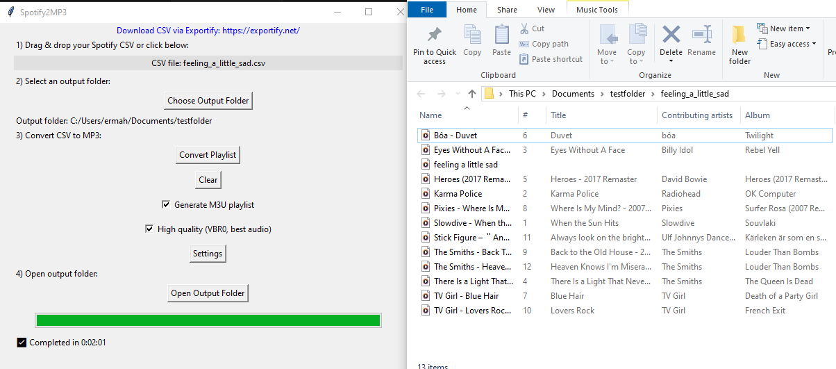Image resolution: width=836 pixels, height=369 pixels.
Task: Open the Easy access dropdown arrow
Action: [814, 44]
